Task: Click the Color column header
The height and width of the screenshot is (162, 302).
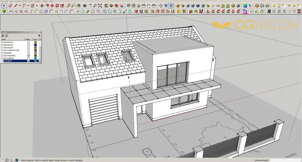Action: click(x=35, y=39)
